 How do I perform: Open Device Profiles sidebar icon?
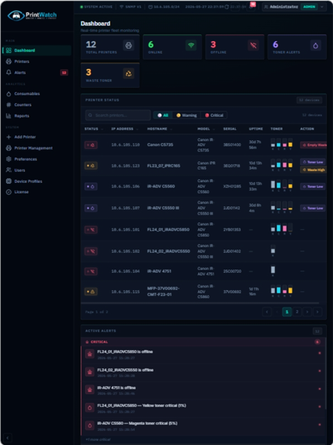9,181
